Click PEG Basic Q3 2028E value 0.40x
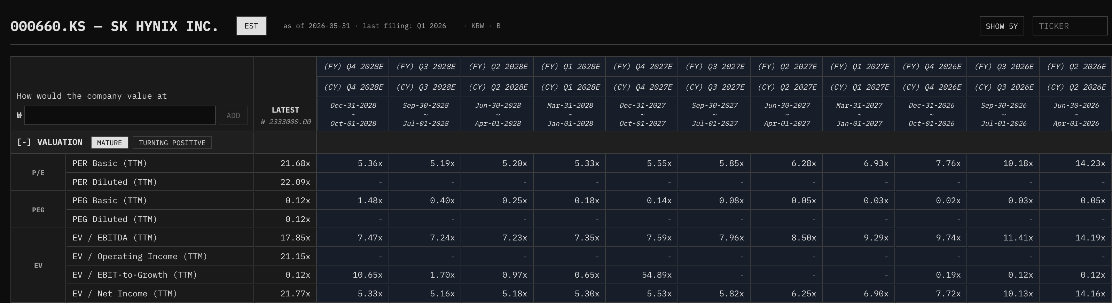 [443, 200]
